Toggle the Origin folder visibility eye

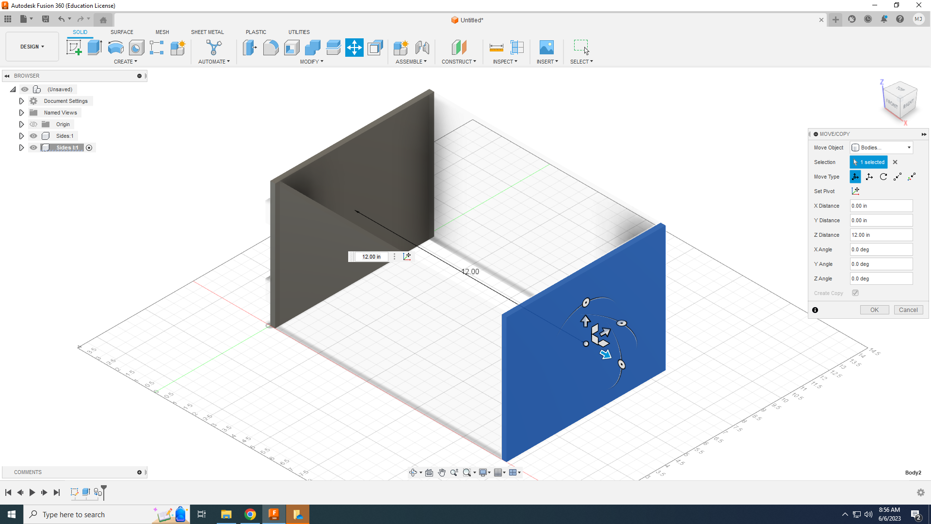tap(33, 124)
